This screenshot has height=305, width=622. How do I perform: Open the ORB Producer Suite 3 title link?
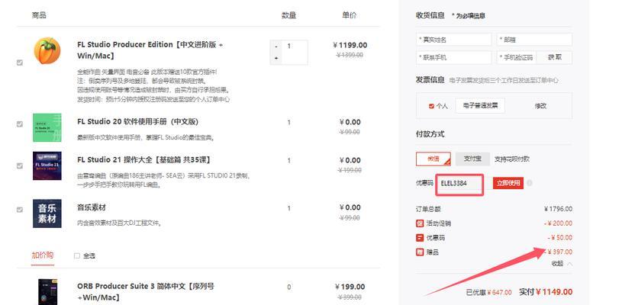(146, 291)
